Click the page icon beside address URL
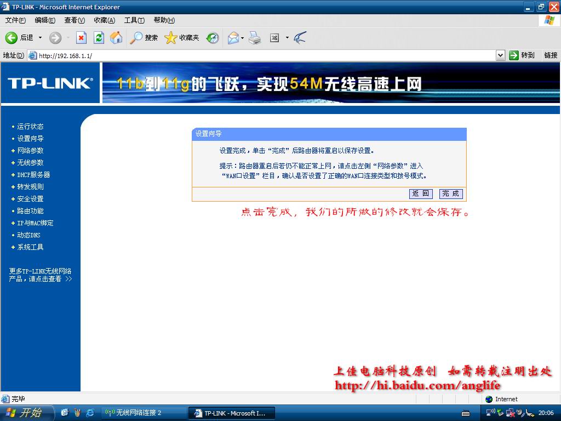 pyautogui.click(x=32, y=55)
